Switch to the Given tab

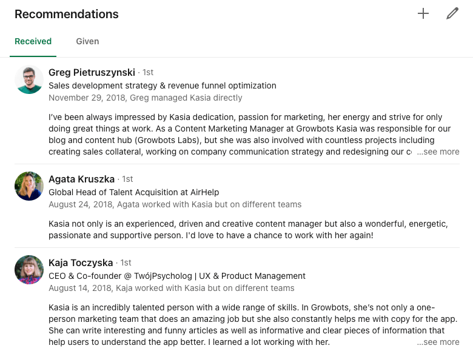[87, 42]
